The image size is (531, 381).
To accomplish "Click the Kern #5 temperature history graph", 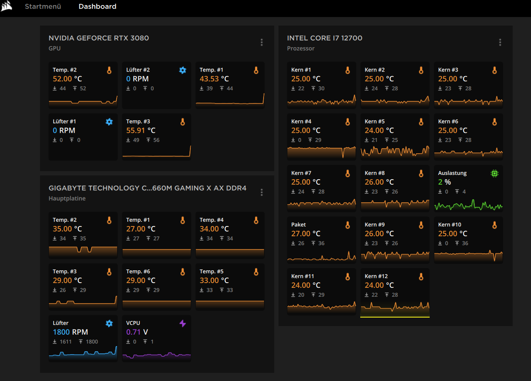I will pos(395,152).
